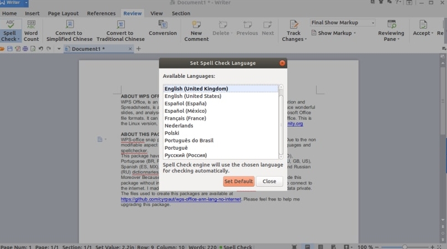
Task: Switch to the Page Layout tab
Action: coord(63,13)
